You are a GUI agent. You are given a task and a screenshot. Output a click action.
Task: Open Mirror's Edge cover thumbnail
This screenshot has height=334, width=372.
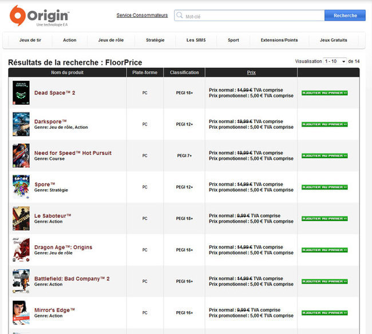pyautogui.click(x=21, y=313)
